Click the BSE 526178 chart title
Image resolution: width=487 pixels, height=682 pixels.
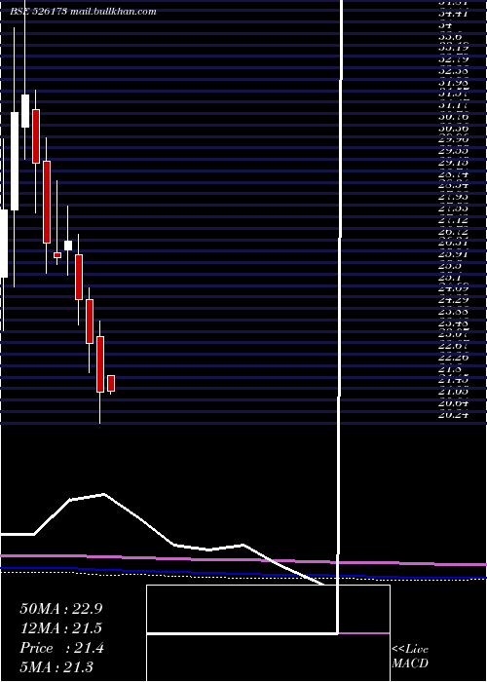(38, 12)
